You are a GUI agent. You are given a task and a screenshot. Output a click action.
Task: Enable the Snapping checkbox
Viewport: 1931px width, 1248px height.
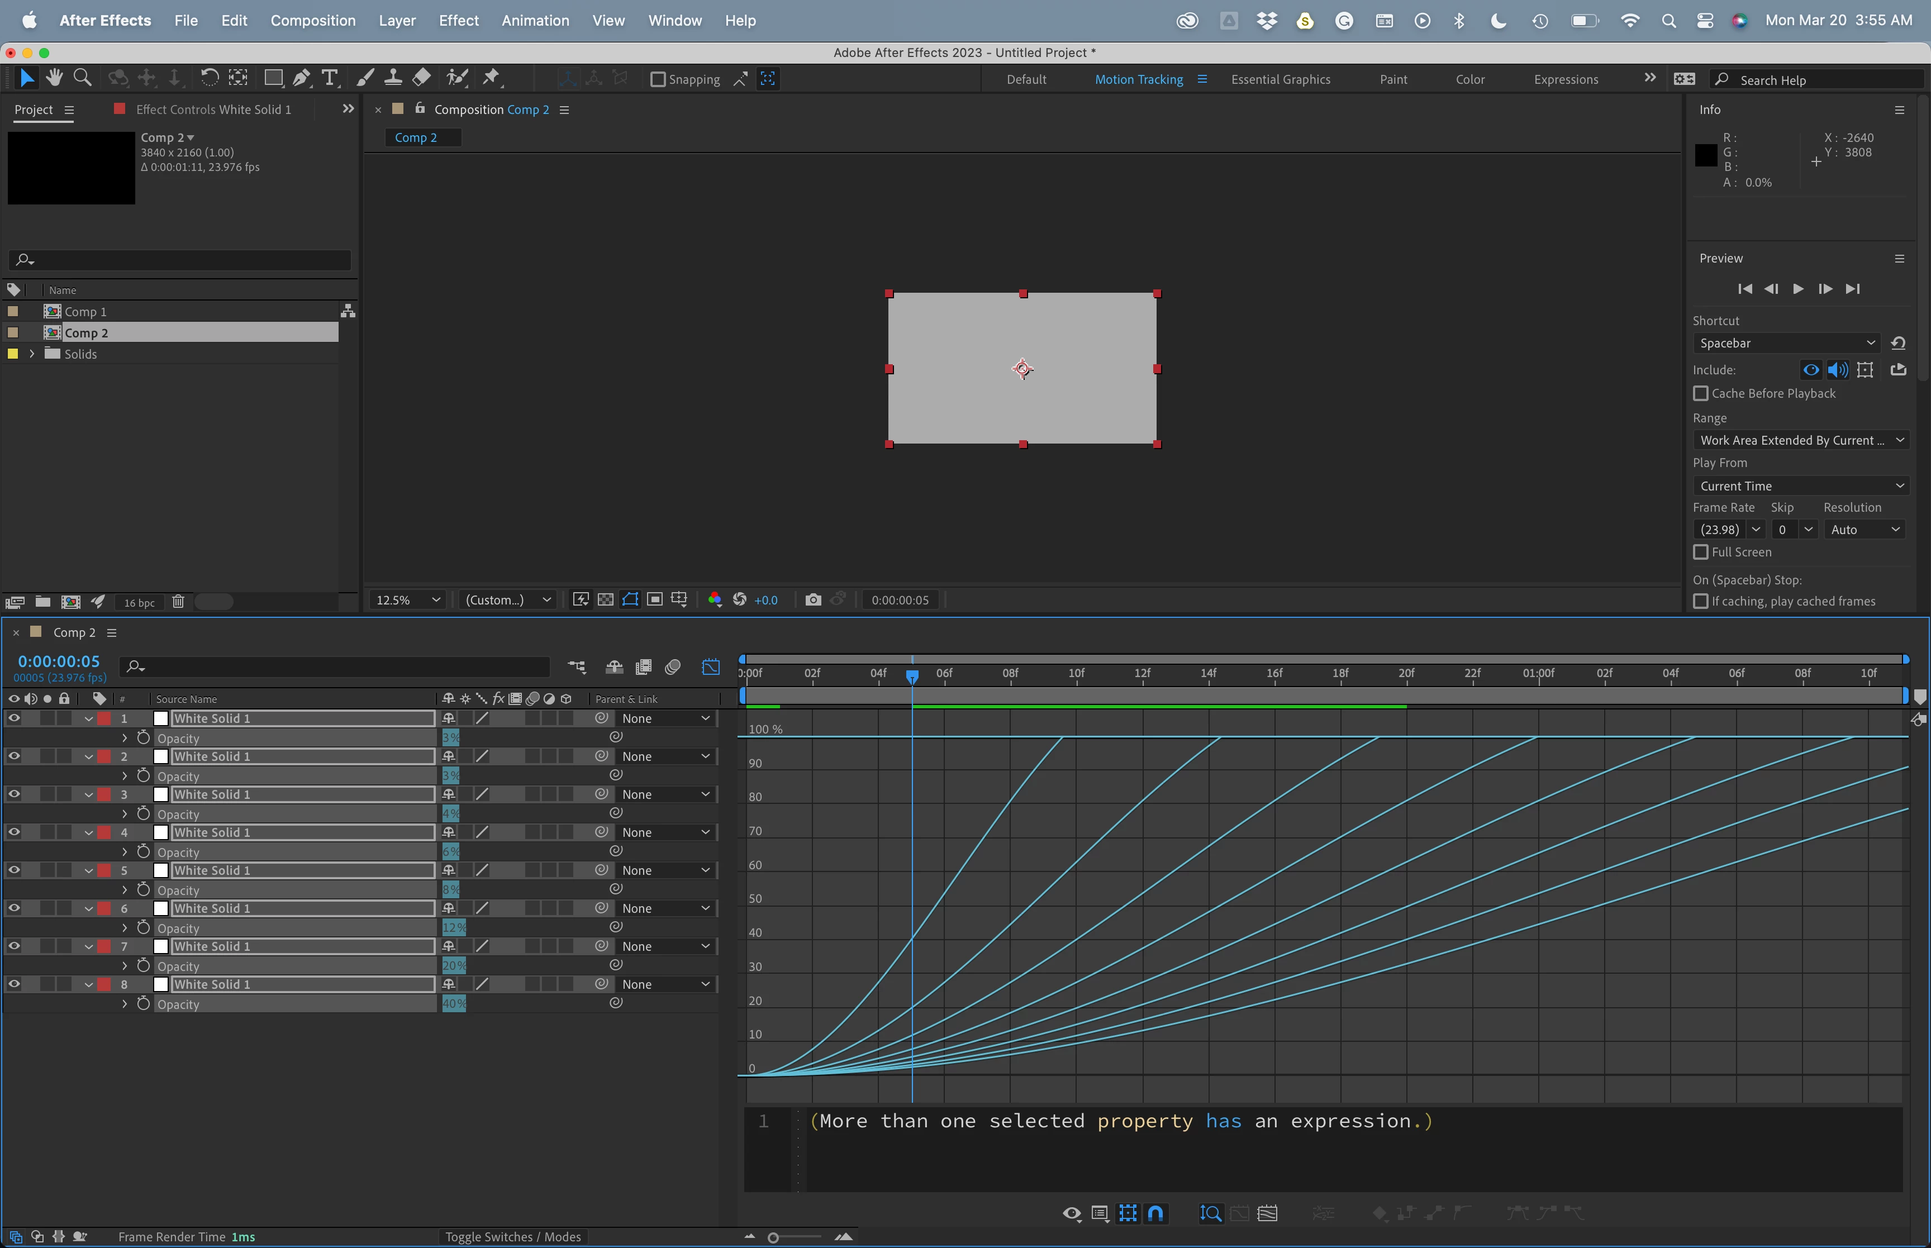coord(658,79)
